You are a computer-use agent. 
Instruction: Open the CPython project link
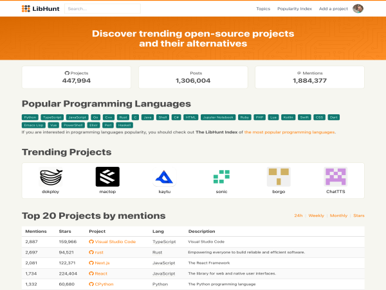coord(104,284)
